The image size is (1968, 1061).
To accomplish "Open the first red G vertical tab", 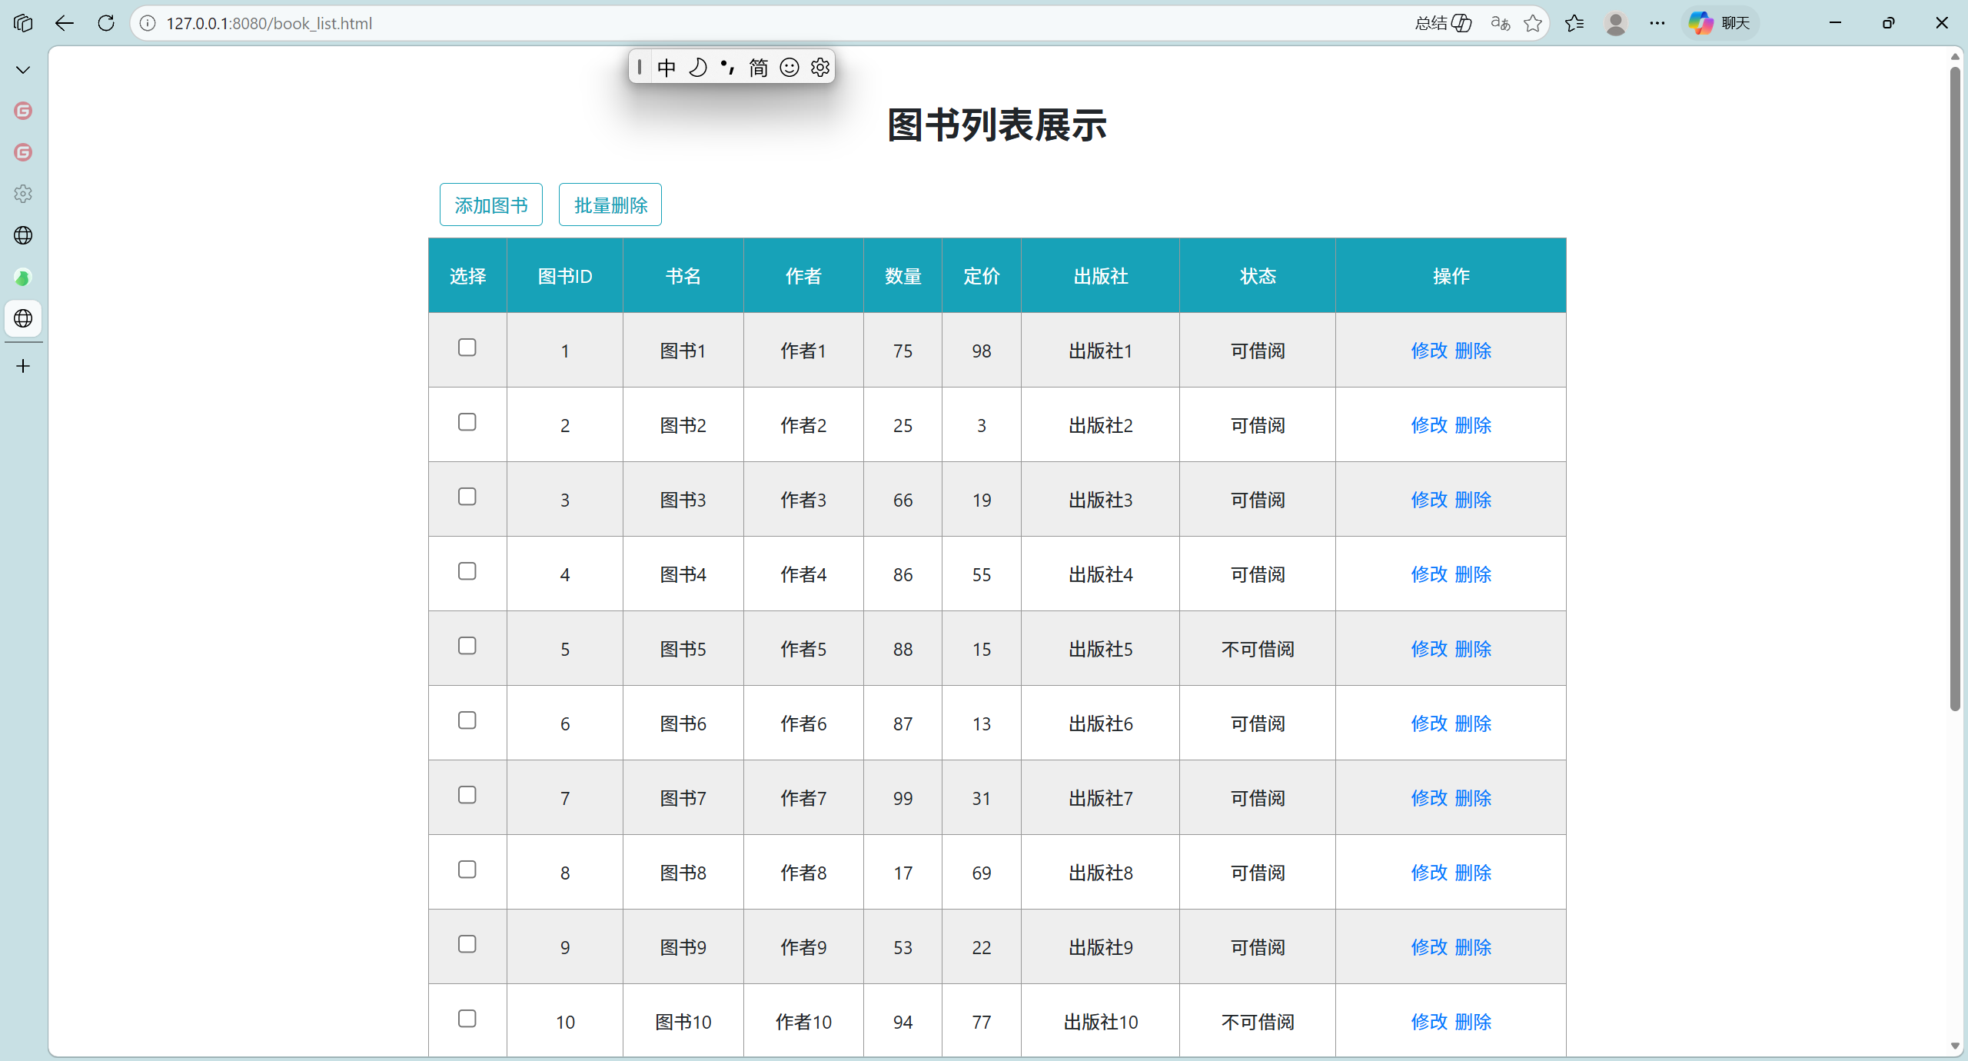I will (x=23, y=111).
